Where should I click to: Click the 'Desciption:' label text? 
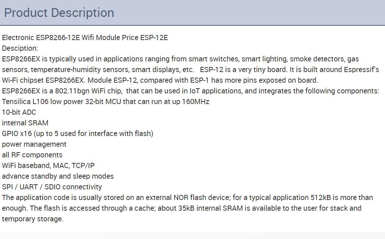point(20,49)
